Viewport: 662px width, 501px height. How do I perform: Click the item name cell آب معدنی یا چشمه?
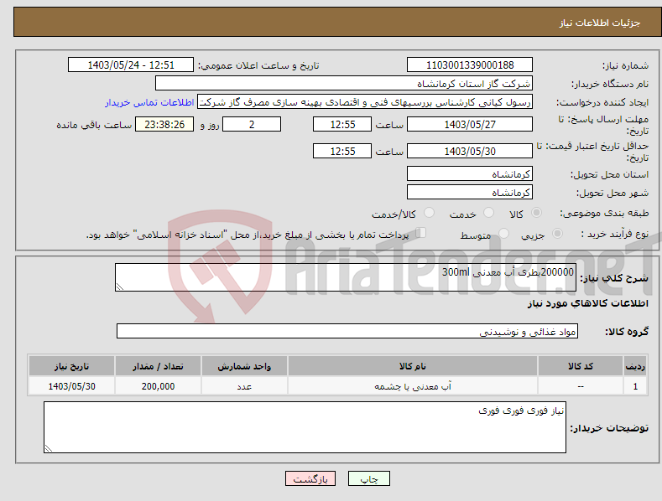tap(413, 386)
